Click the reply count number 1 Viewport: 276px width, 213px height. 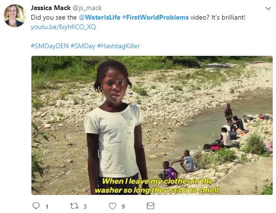tap(47, 206)
